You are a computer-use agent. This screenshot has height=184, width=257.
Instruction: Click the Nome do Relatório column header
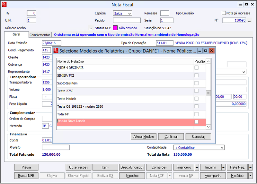pos(125,62)
